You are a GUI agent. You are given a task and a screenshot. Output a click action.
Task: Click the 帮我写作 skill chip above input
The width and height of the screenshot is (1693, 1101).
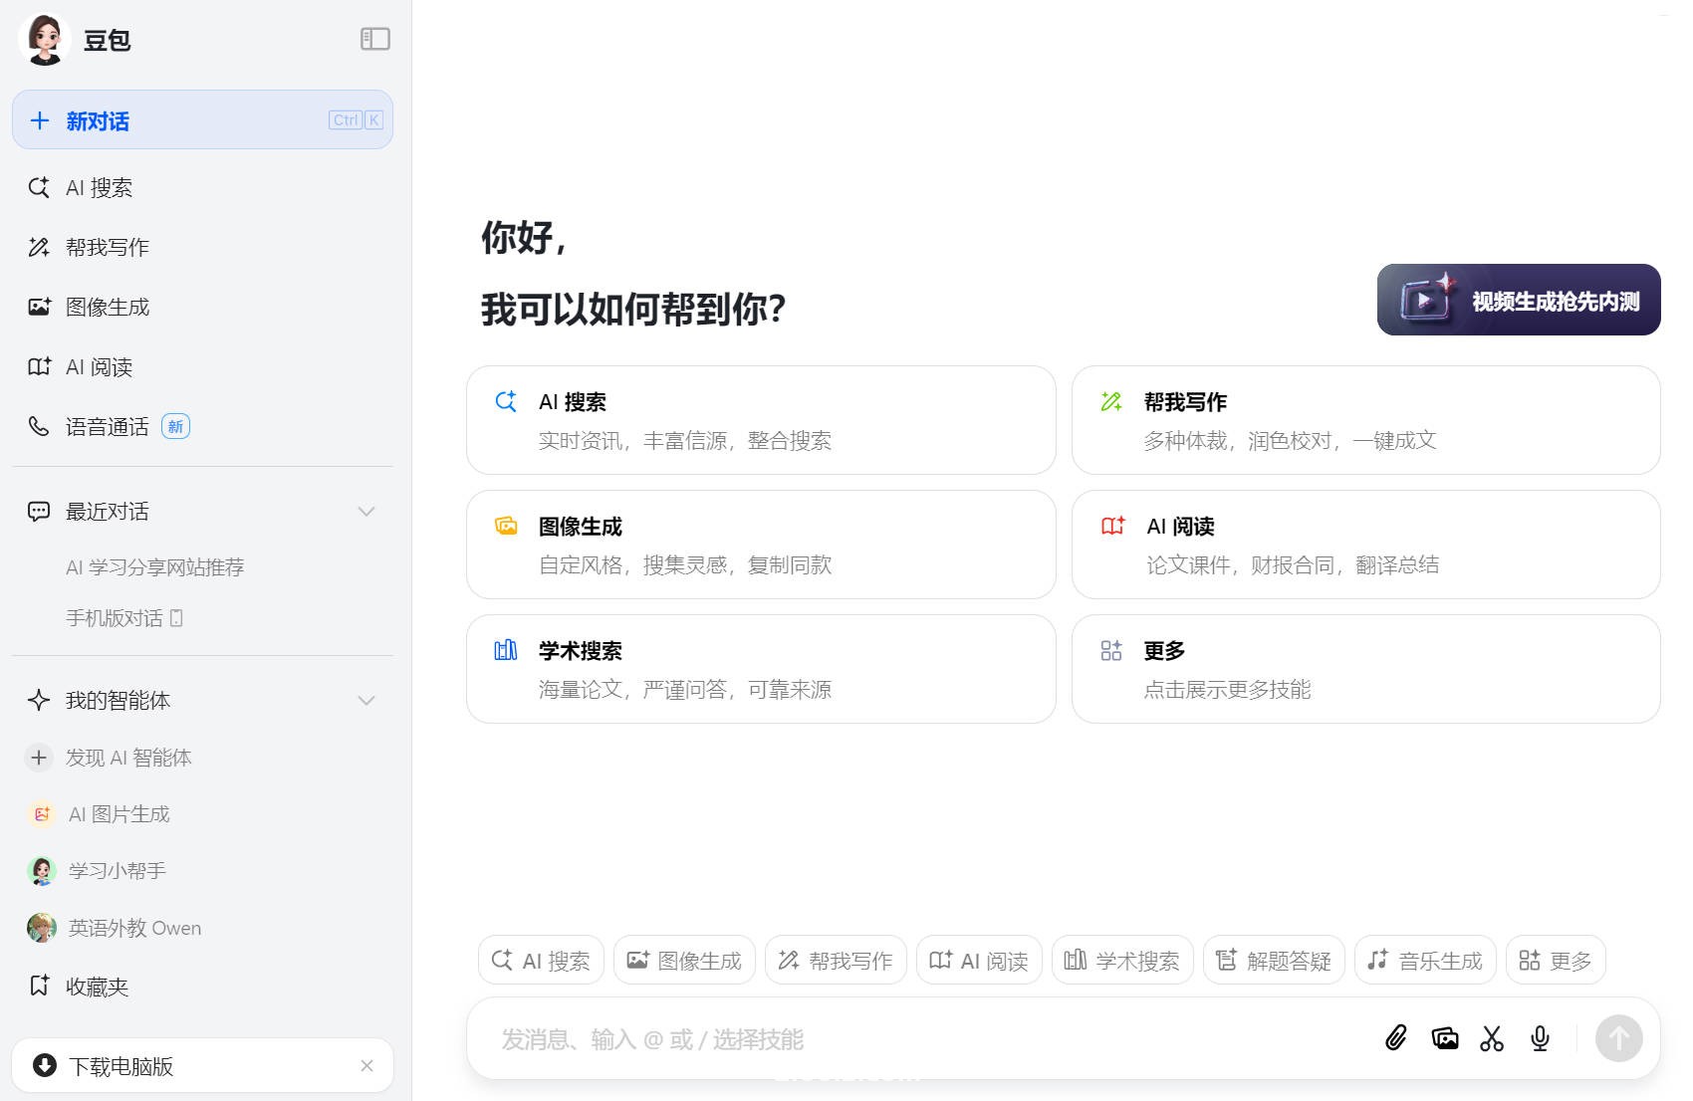pos(836,960)
